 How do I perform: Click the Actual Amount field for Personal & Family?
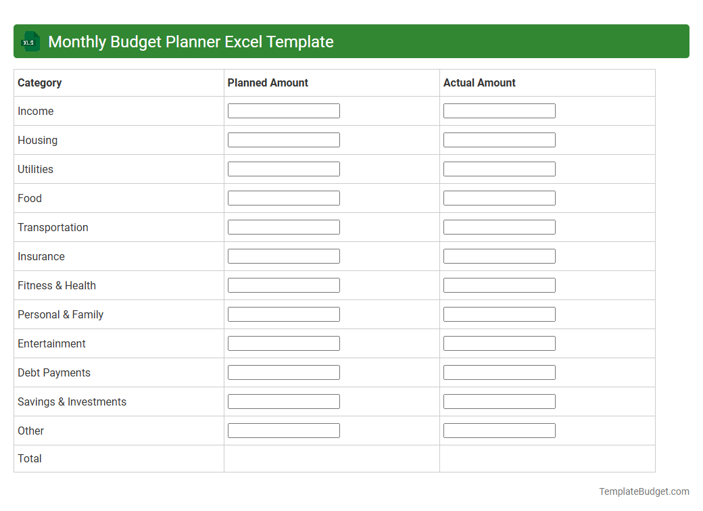point(499,314)
